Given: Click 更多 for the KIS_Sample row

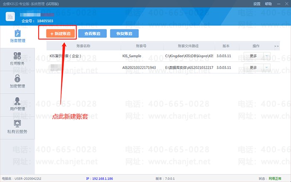Looking at the screenshot, I should [253, 56].
